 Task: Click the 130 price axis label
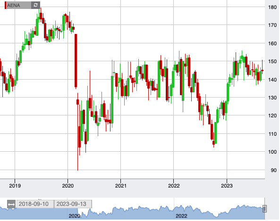pyautogui.click(x=272, y=98)
